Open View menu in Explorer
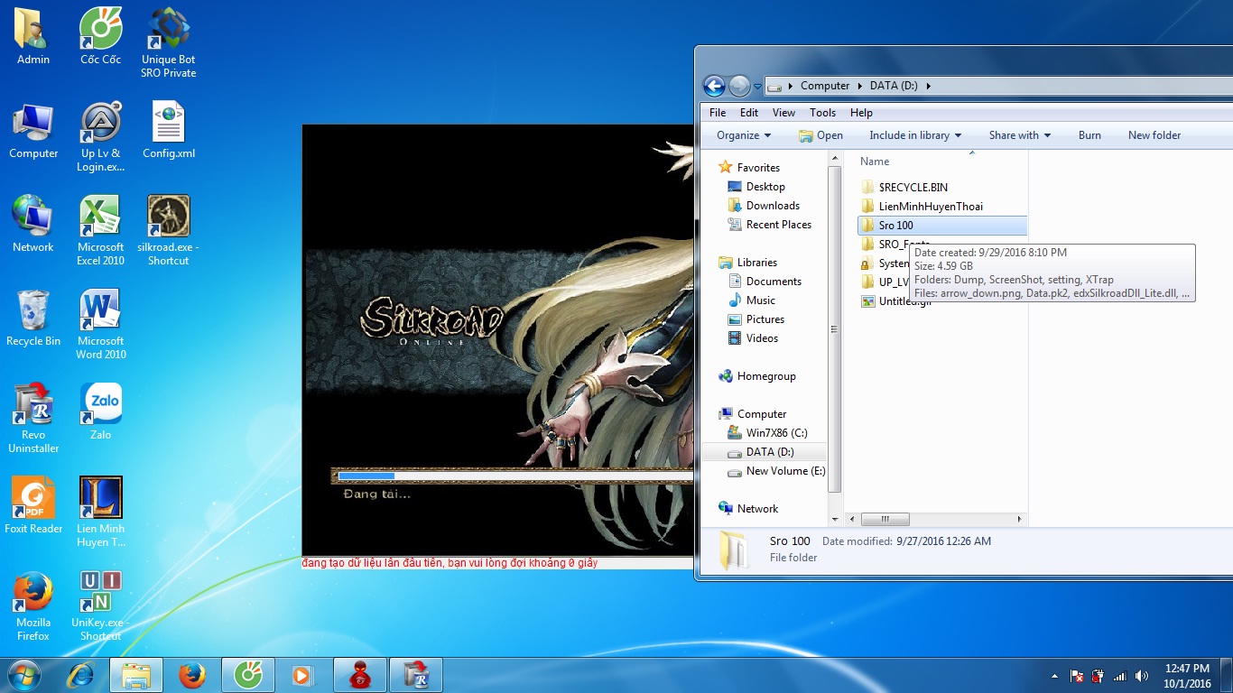Image resolution: width=1233 pixels, height=693 pixels. coord(783,113)
